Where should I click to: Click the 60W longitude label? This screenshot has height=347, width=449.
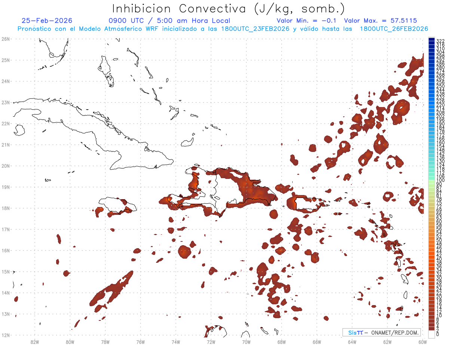tap(423, 342)
